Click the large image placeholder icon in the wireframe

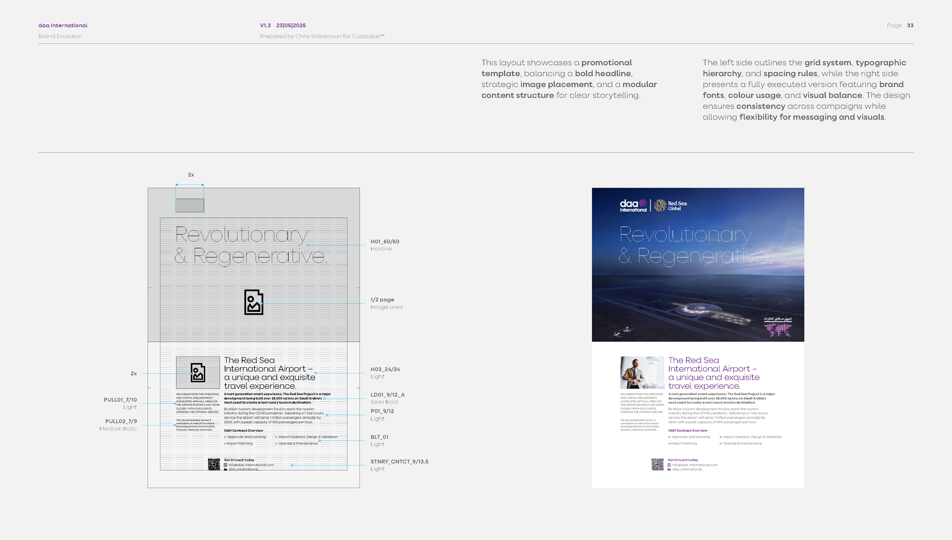pyautogui.click(x=254, y=302)
